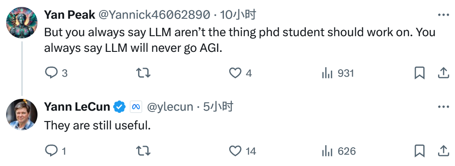This screenshot has height=166, width=455.
Task: Open Yann LeCun's profile picture
Action: click(x=22, y=114)
